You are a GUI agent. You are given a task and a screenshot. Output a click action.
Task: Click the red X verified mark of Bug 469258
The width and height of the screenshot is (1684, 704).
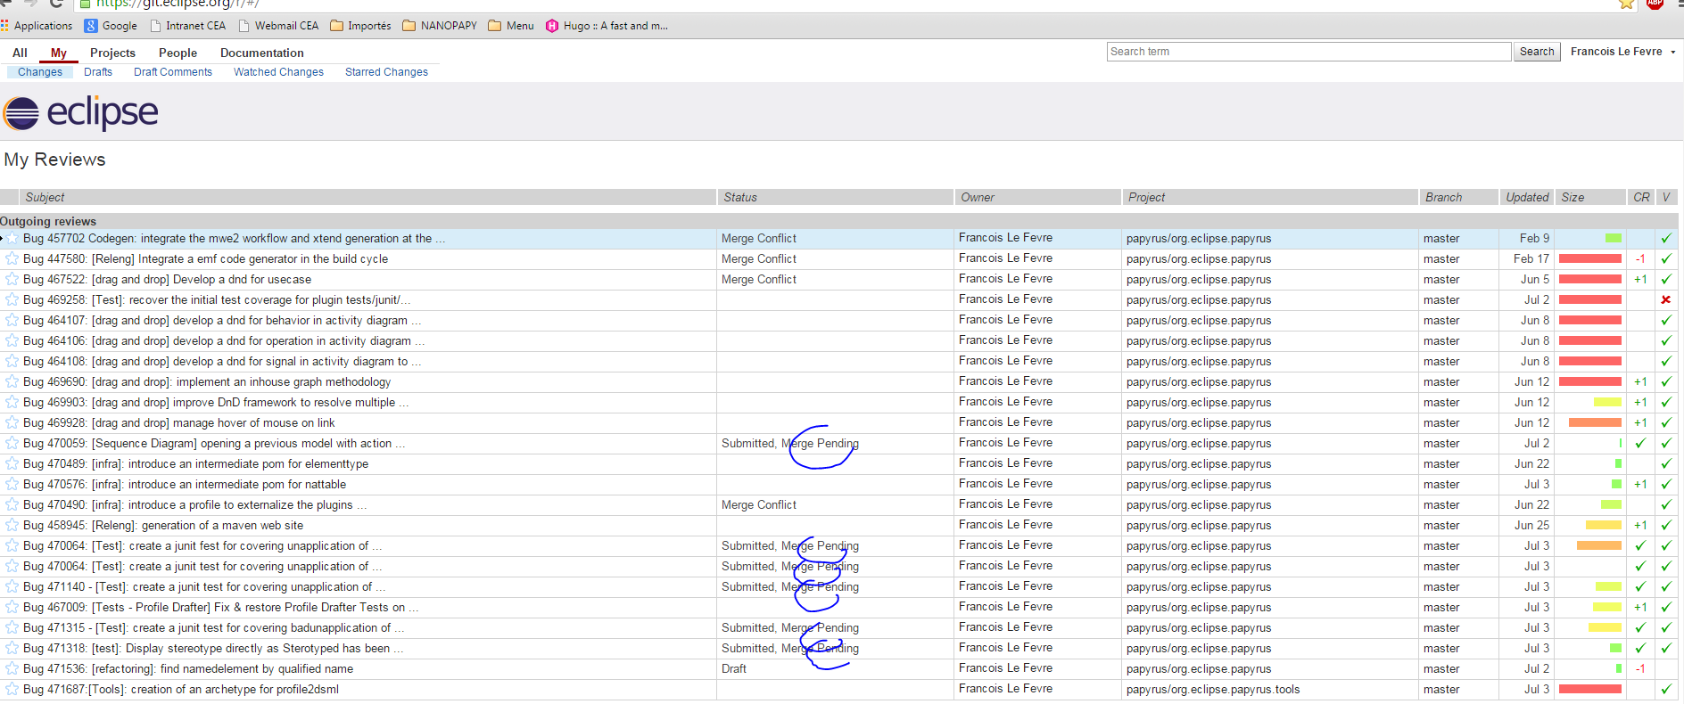coord(1666,299)
